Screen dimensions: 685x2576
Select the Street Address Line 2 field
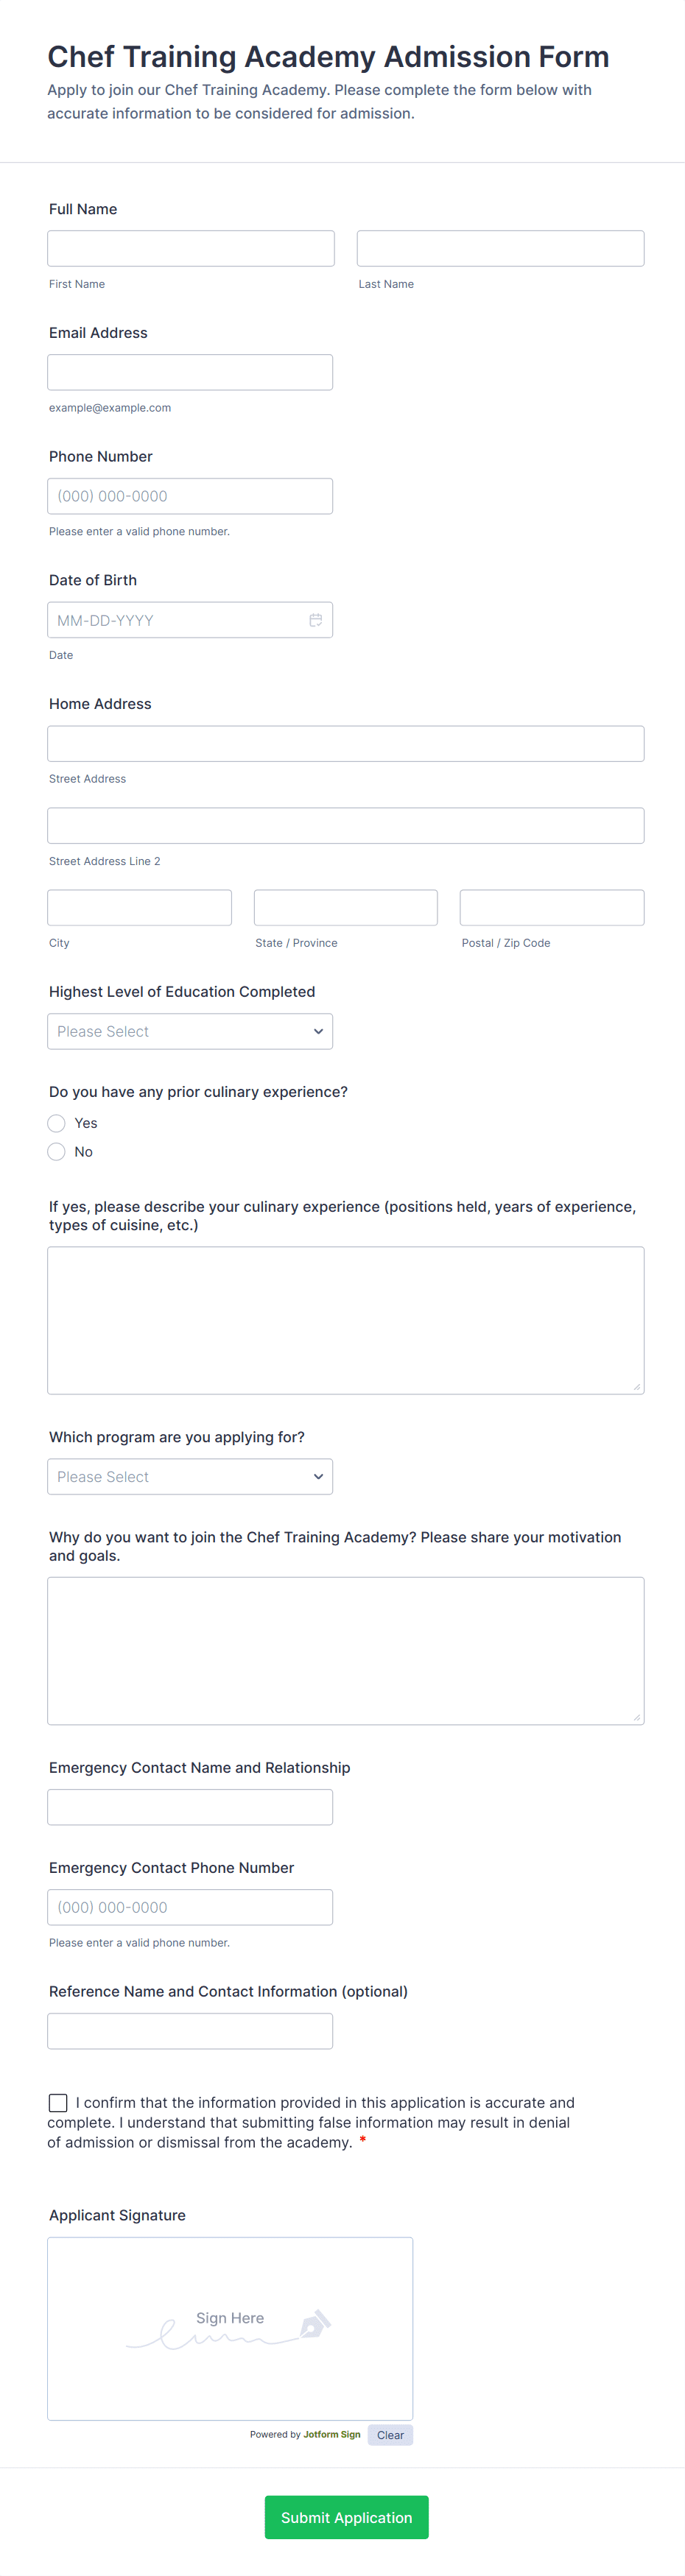click(x=345, y=825)
